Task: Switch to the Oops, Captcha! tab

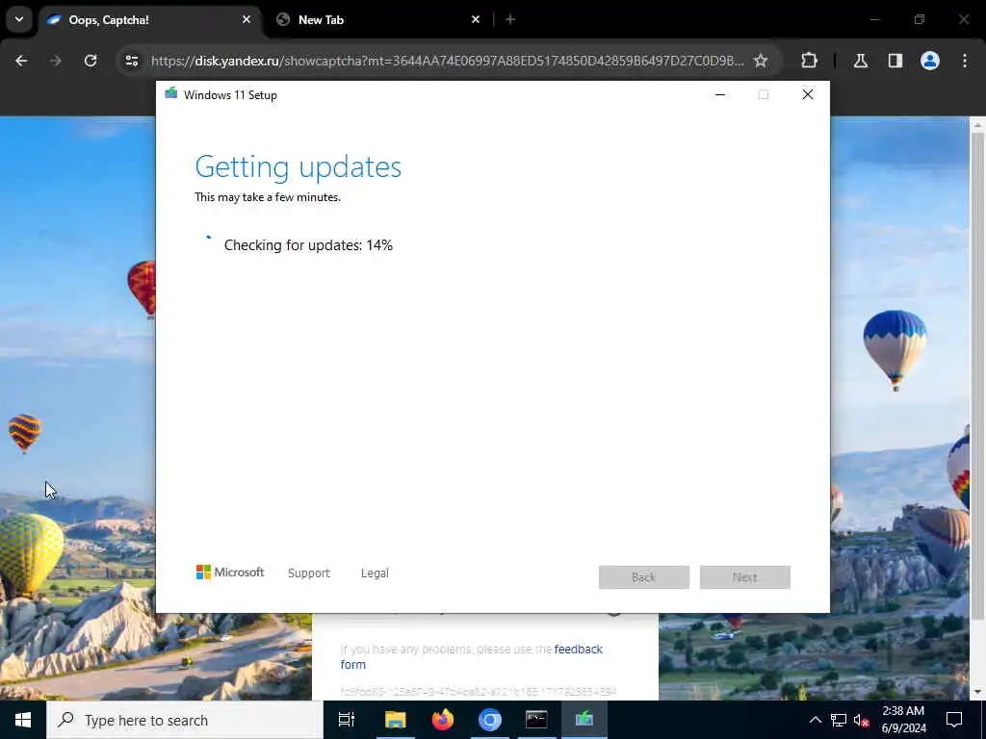Action: (x=151, y=20)
